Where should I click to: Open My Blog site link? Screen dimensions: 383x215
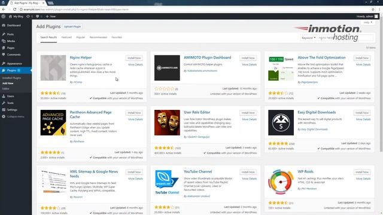[x=16, y=16]
